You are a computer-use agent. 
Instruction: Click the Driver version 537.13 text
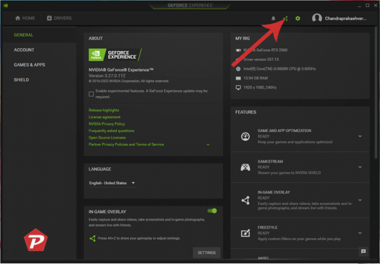click(261, 60)
